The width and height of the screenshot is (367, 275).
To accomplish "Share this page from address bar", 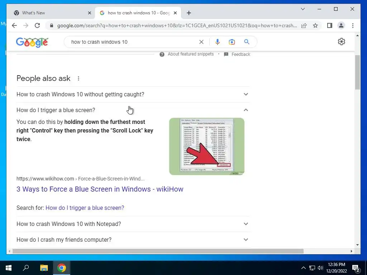I will [x=304, y=25].
